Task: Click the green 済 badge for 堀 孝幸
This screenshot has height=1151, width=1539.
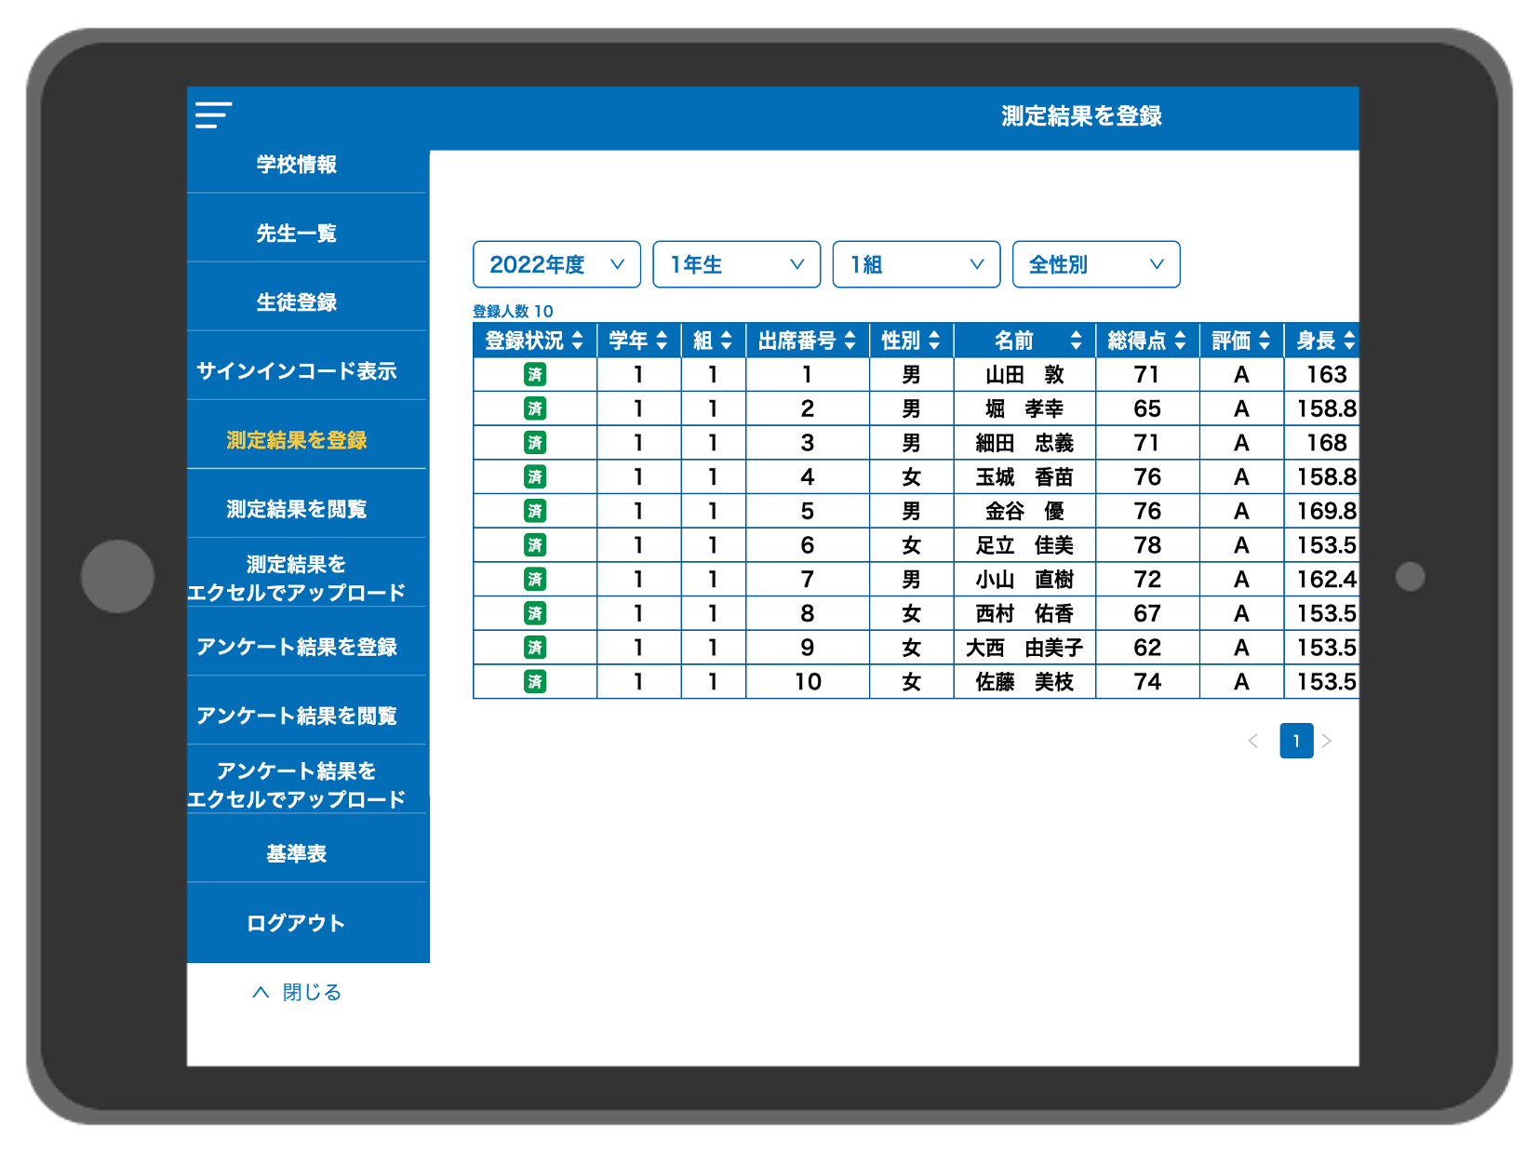Action: (535, 408)
